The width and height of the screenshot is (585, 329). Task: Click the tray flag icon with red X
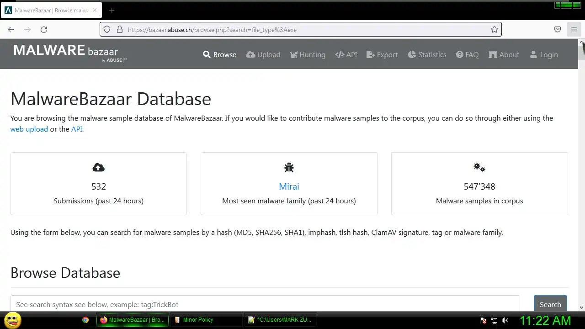[483, 320]
